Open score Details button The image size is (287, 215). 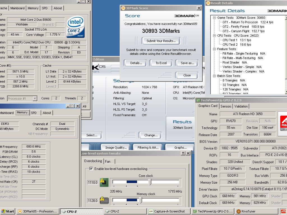(x=136, y=63)
